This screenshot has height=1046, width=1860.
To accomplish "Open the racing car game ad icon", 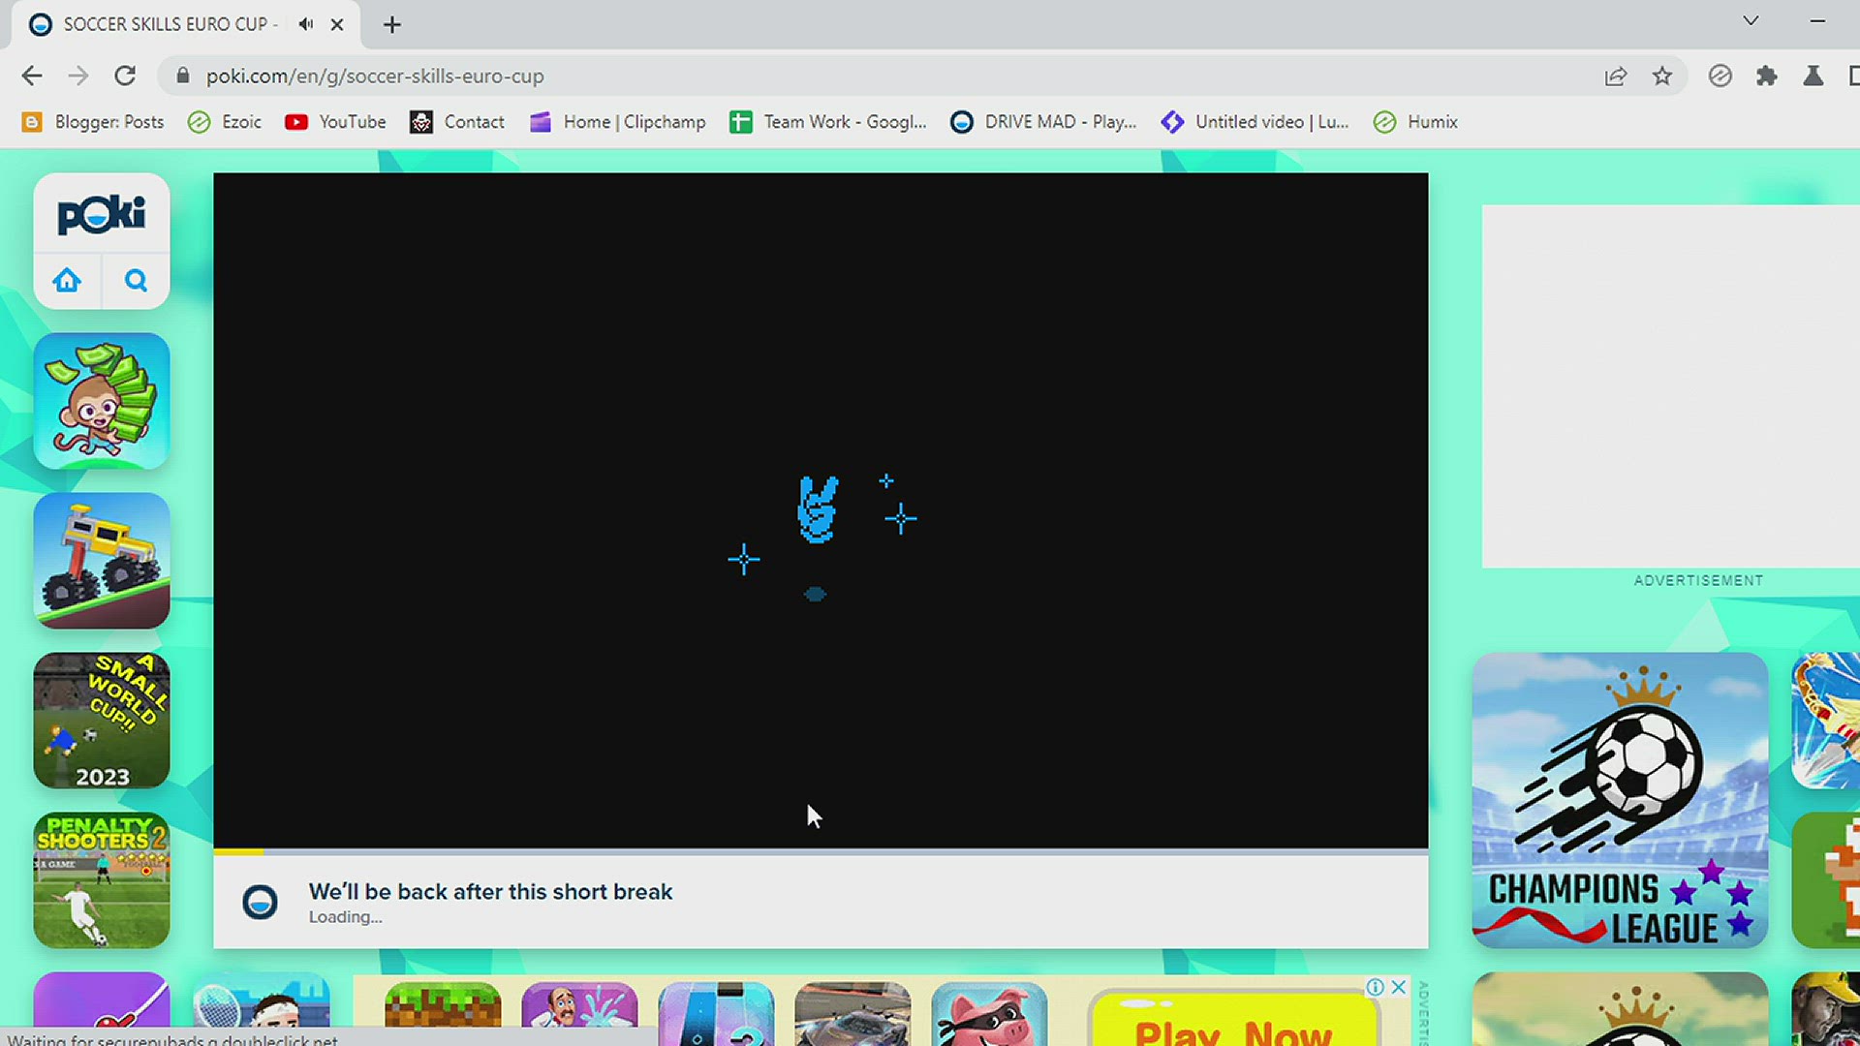I will pos(852,1014).
